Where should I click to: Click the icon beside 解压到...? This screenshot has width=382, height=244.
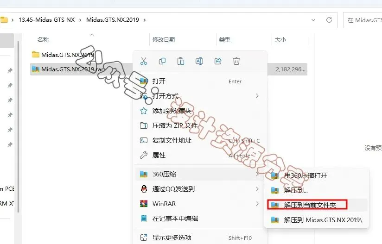(275, 190)
